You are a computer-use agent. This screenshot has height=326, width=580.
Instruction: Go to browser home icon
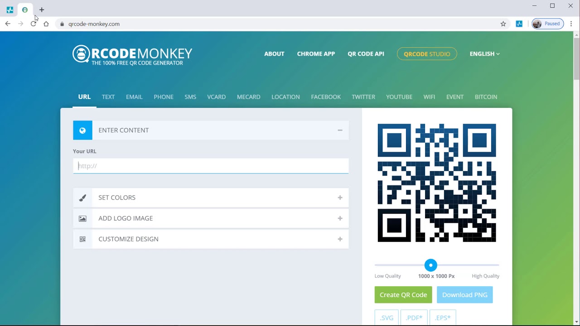pyautogui.click(x=46, y=24)
